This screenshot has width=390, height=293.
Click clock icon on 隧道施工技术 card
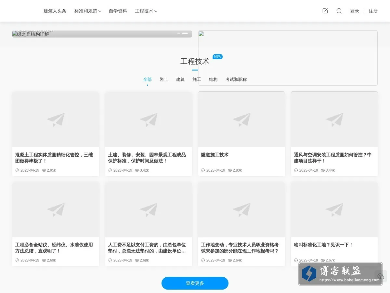click(203, 170)
